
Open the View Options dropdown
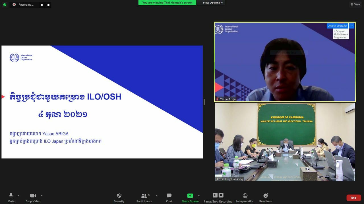coord(213,3)
